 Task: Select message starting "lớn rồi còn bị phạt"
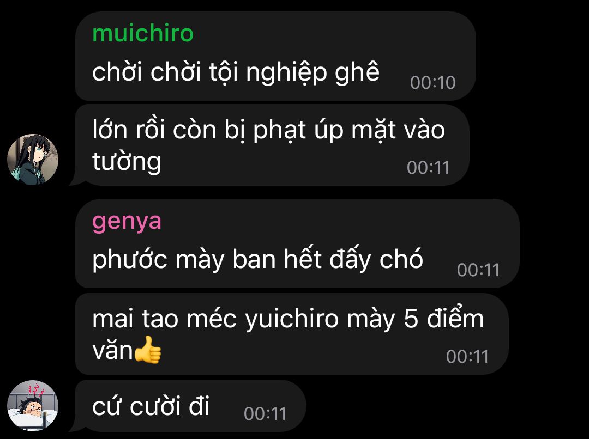tap(272, 145)
